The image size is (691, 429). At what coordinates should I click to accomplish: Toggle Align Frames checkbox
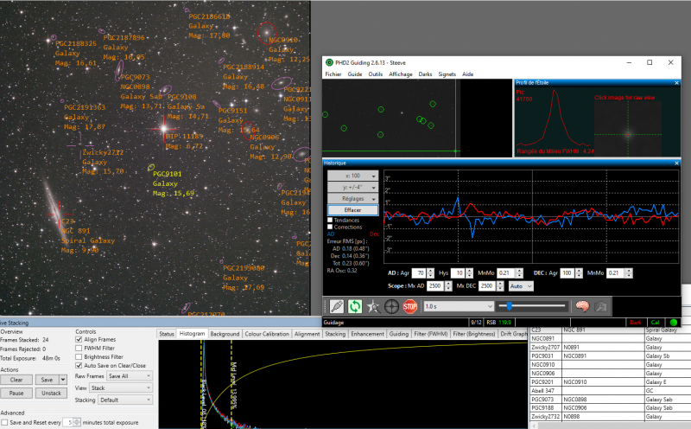[79, 339]
